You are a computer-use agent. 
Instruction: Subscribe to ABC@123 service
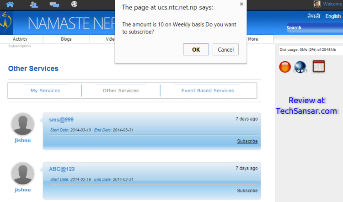pos(247,191)
